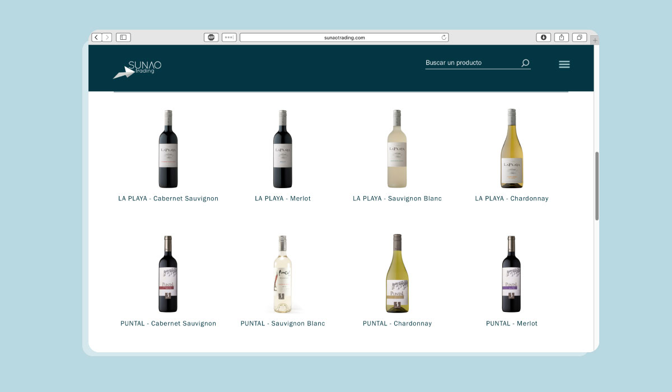Go back with the browser back arrow
The width and height of the screenshot is (672, 392).
coord(96,38)
